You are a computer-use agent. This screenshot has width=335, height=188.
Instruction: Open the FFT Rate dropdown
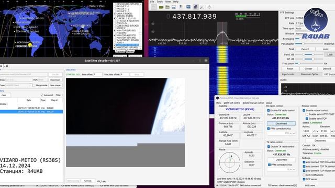(299, 23)
